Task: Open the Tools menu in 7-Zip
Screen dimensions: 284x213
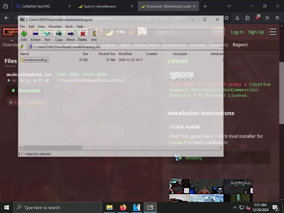Action: pyautogui.click(x=69, y=26)
